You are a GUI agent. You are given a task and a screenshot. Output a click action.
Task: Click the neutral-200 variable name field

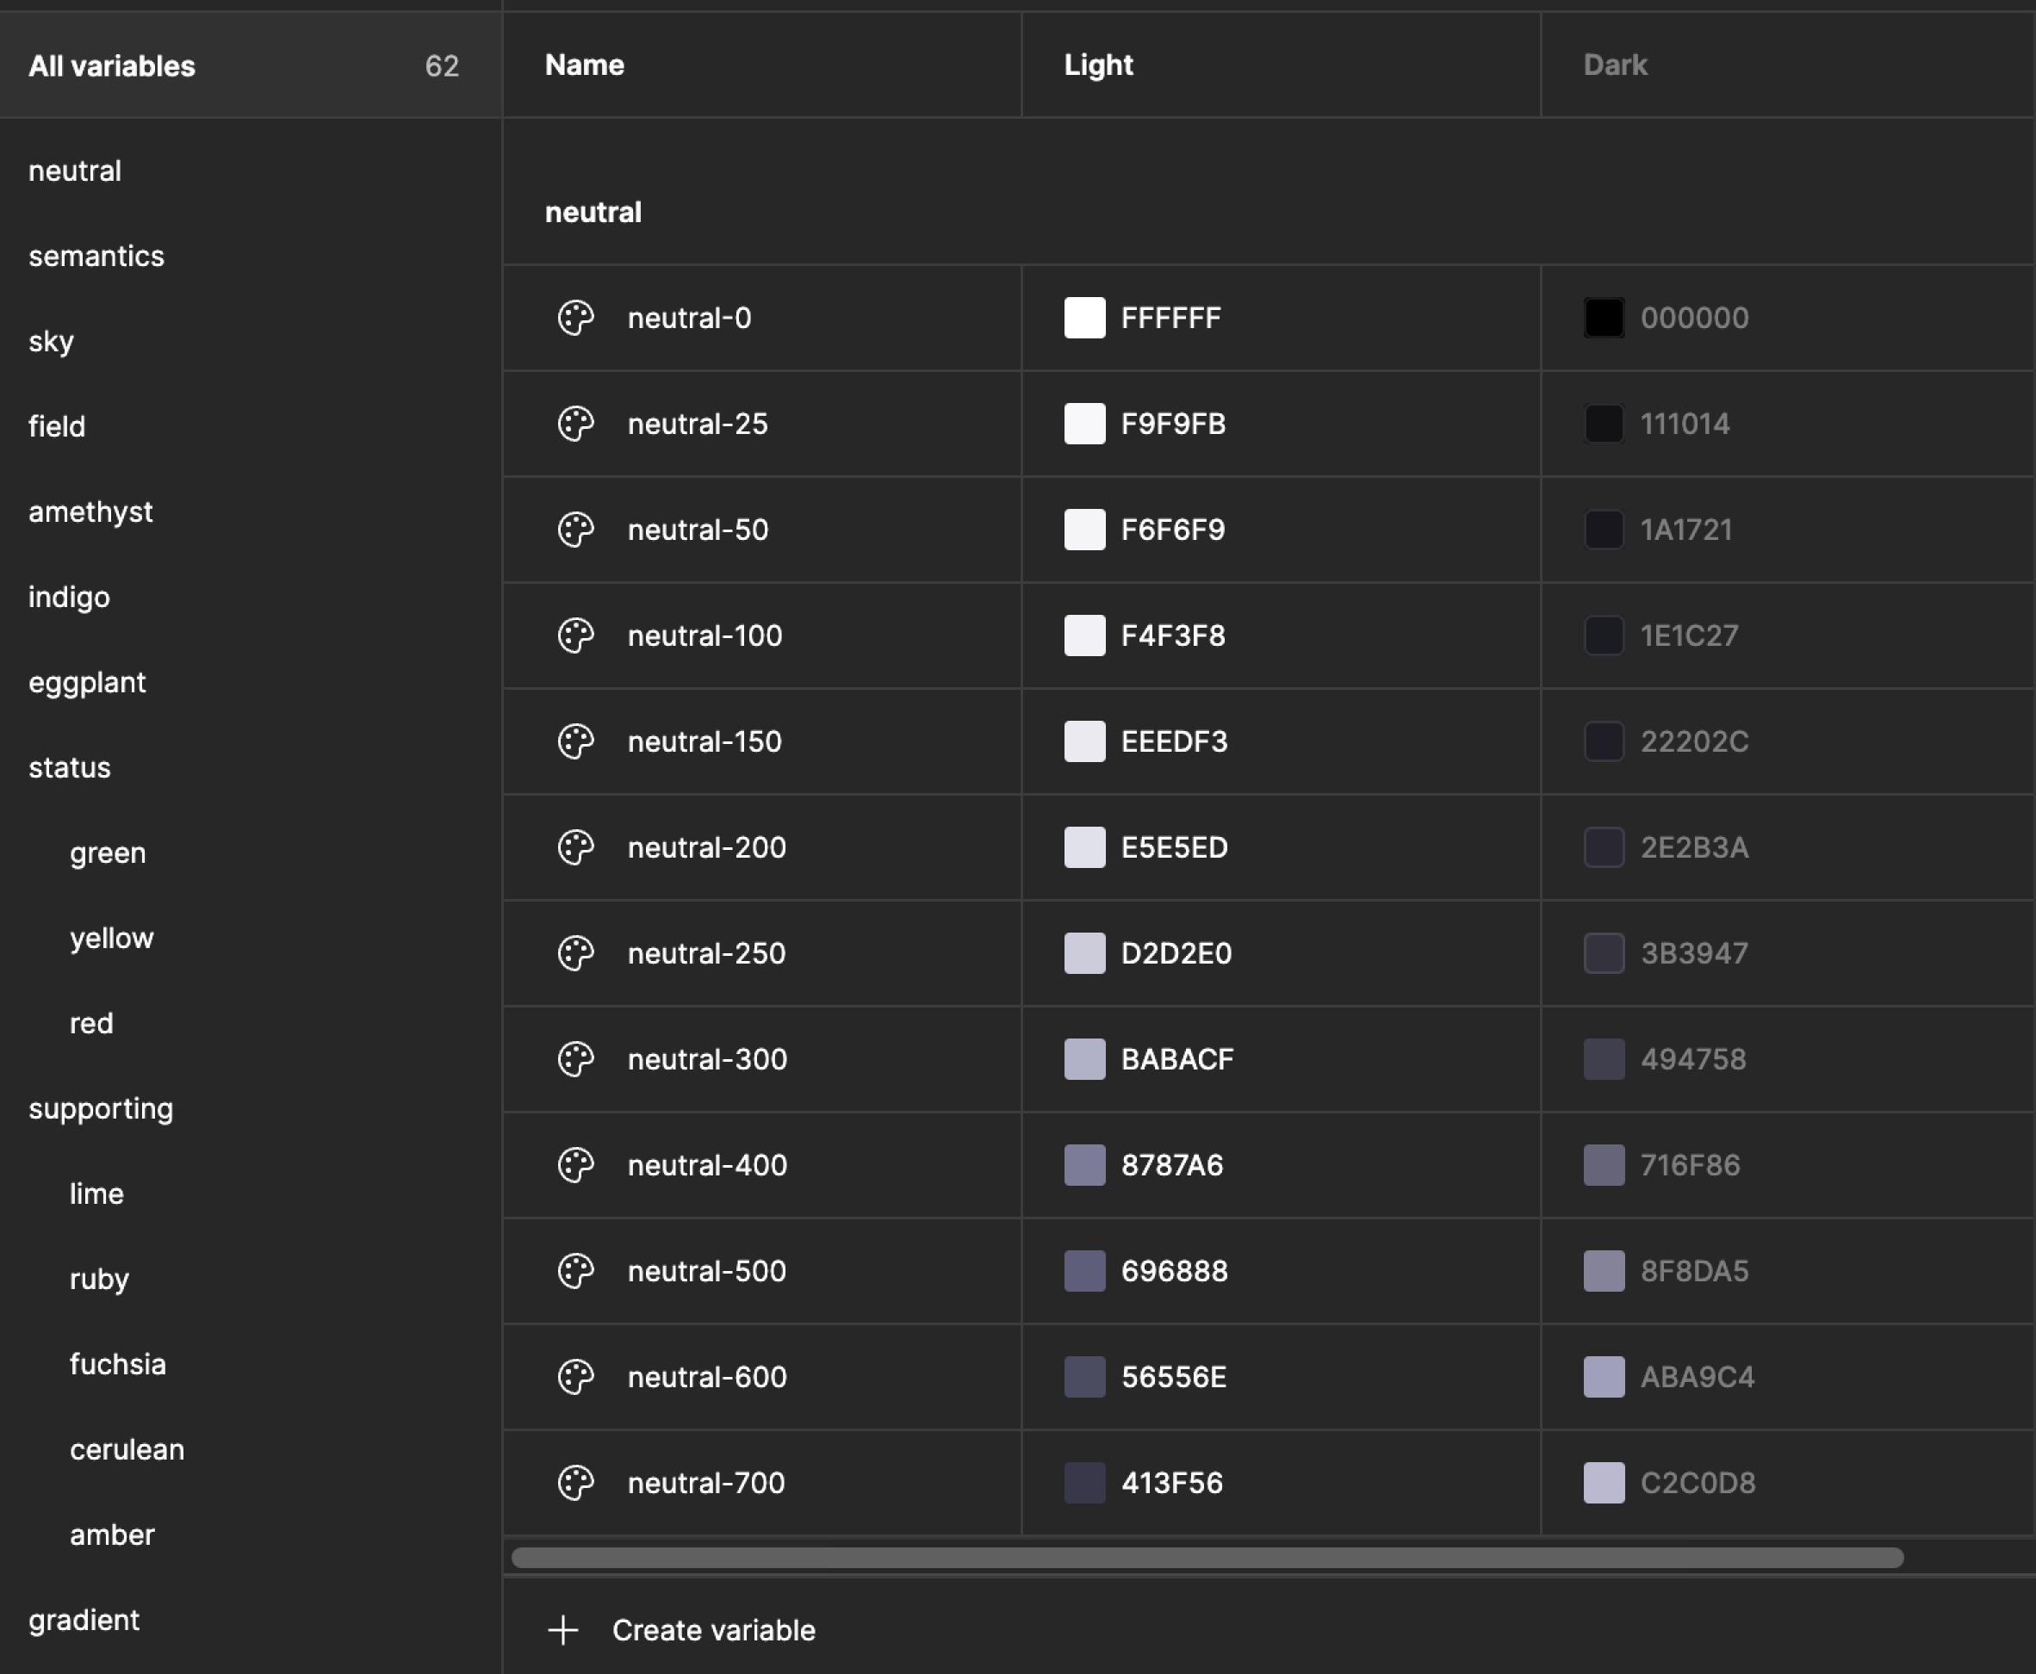(706, 847)
